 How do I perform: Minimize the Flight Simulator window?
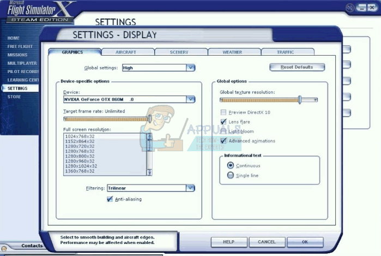[361, 8]
